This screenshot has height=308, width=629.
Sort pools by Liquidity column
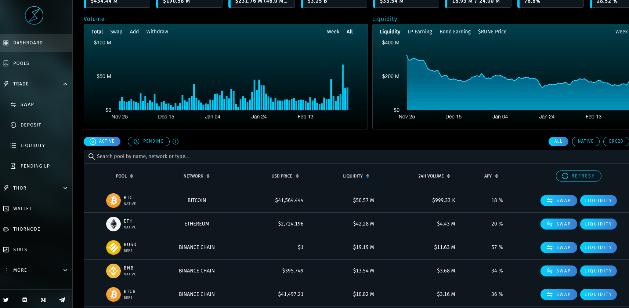point(356,176)
